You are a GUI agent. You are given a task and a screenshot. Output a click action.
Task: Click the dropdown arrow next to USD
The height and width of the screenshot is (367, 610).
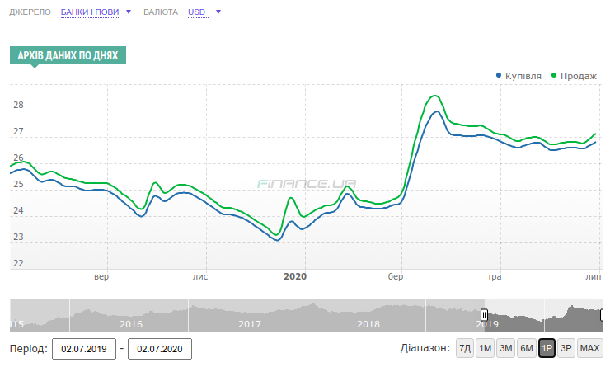point(218,12)
